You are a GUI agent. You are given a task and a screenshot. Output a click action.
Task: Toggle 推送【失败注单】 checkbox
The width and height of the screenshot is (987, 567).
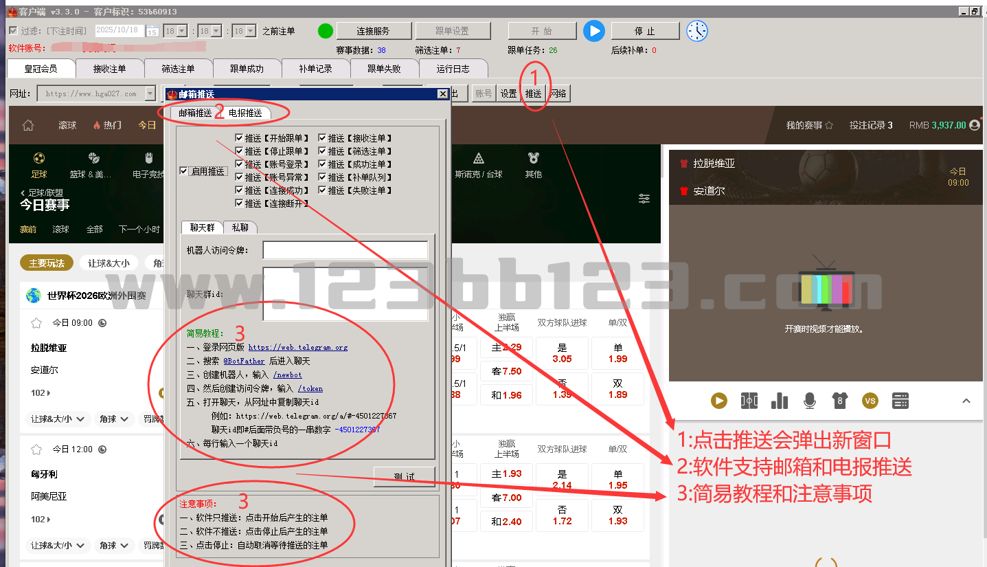322,190
